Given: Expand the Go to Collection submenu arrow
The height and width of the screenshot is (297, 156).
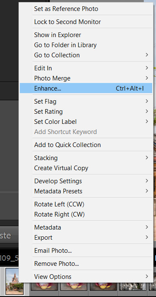Looking at the screenshot, I should [x=147, y=55].
